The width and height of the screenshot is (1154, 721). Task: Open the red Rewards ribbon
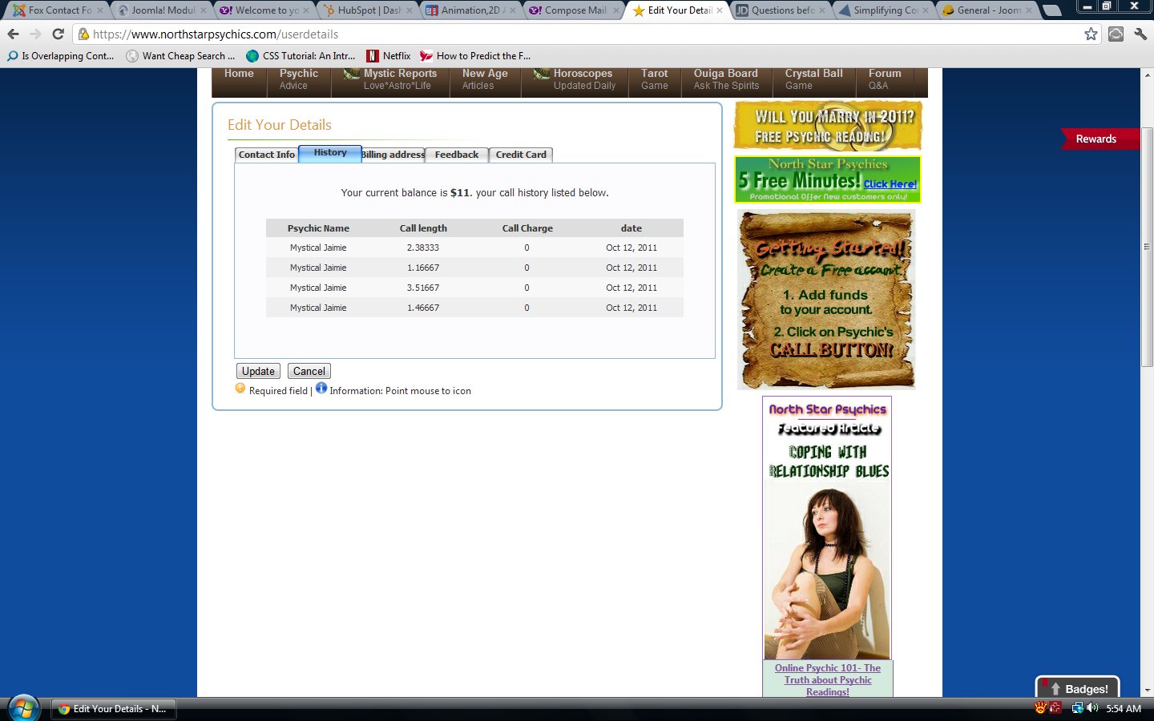tap(1100, 139)
